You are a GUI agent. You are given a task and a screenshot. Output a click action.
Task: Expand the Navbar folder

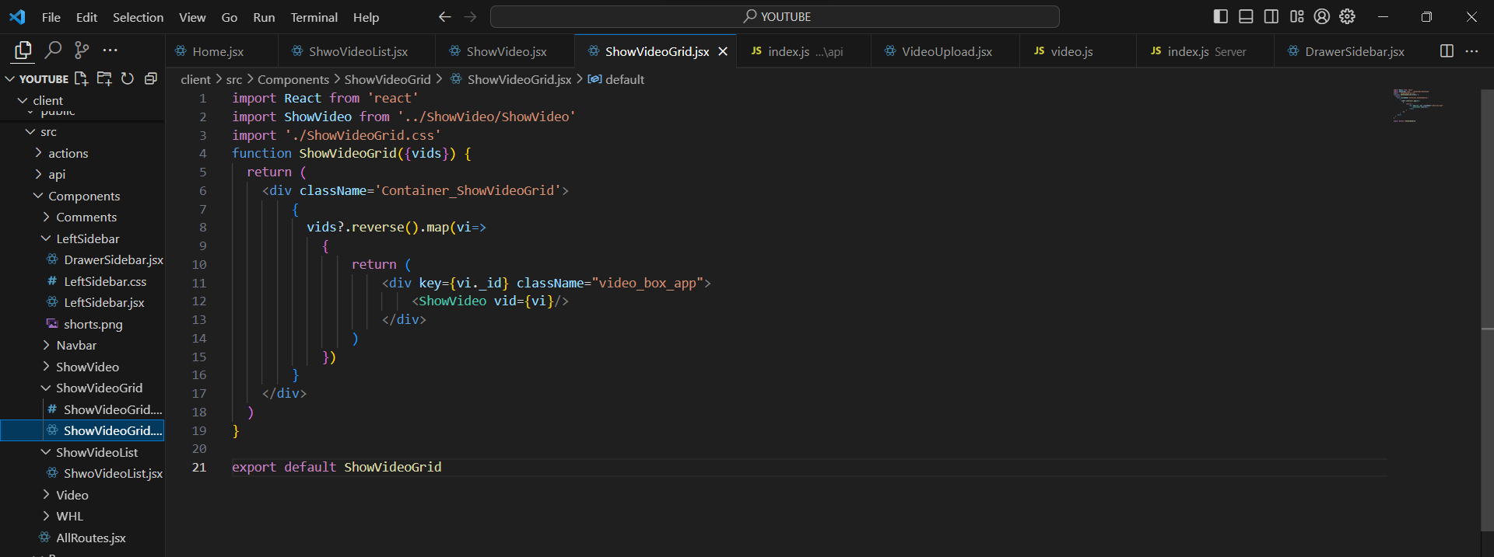(76, 345)
